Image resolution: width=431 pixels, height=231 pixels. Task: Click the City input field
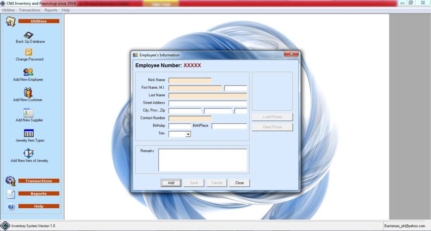[185, 111]
